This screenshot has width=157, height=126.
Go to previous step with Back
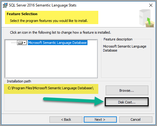click(66, 120)
